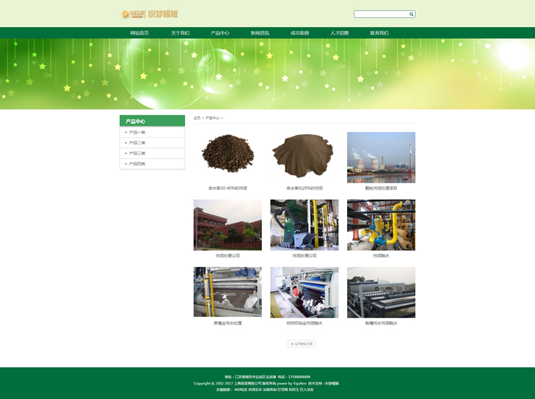Click inside the search text box
This screenshot has height=399, width=535.
(380, 14)
